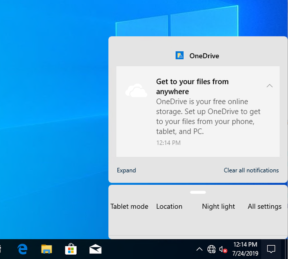Open File Explorer from the taskbar
288x259 pixels.
[46, 249]
